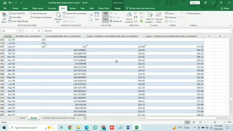Open the Get Data menu

[4, 18]
